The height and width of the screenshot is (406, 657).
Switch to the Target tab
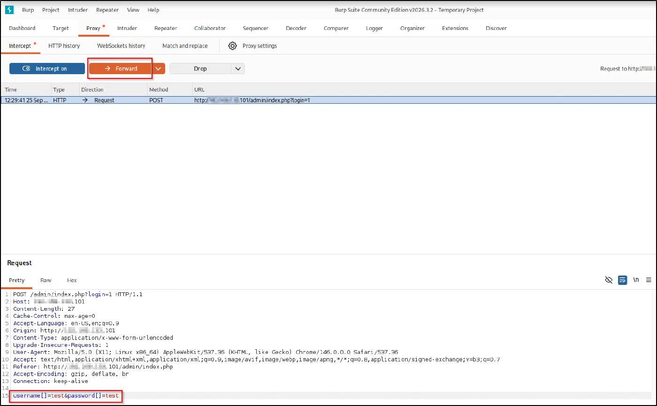[x=61, y=28]
